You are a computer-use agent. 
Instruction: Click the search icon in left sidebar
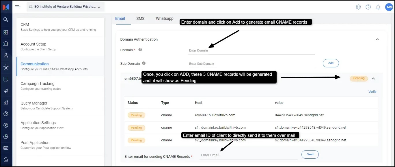tap(6, 20)
